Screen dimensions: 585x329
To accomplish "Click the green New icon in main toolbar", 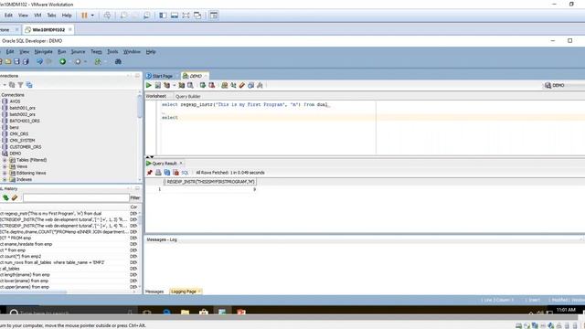I will point(63,61).
